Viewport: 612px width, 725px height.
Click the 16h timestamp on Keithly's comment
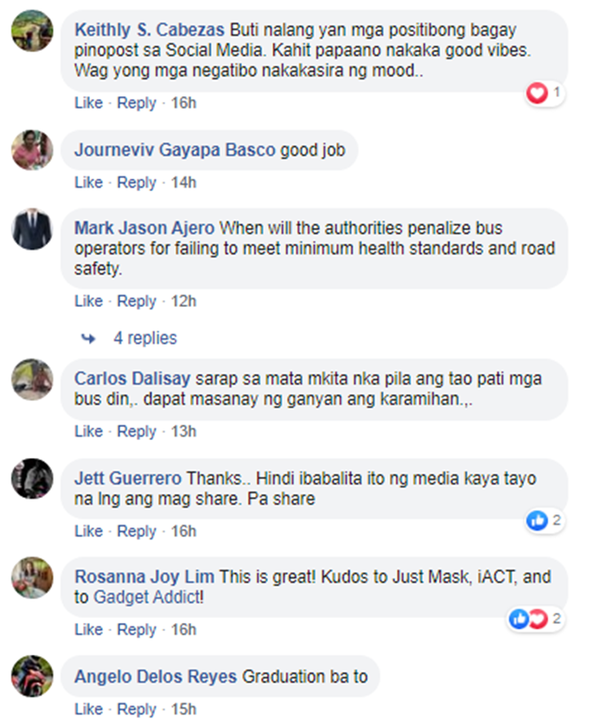coord(184,103)
